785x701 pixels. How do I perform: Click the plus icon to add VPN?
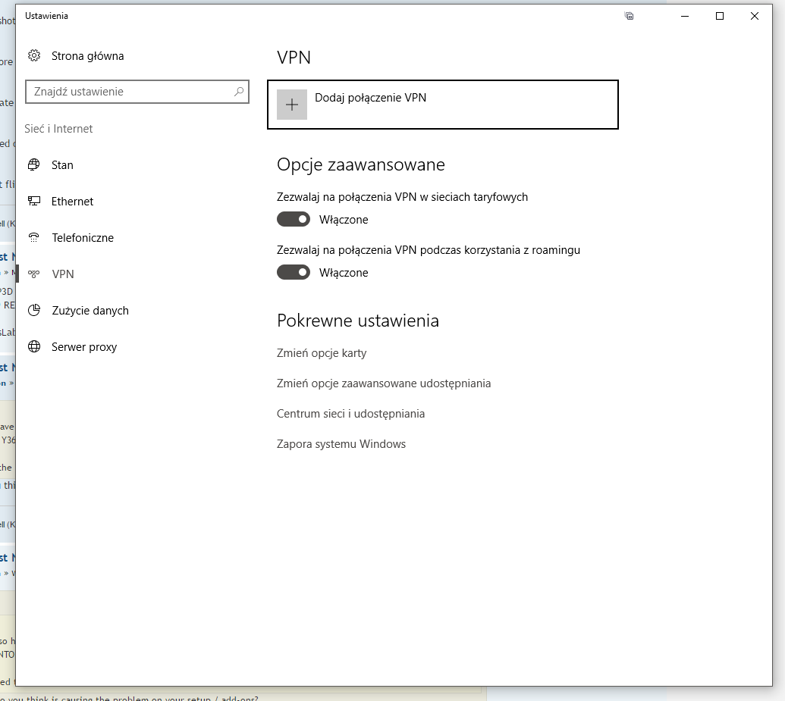[x=292, y=105]
